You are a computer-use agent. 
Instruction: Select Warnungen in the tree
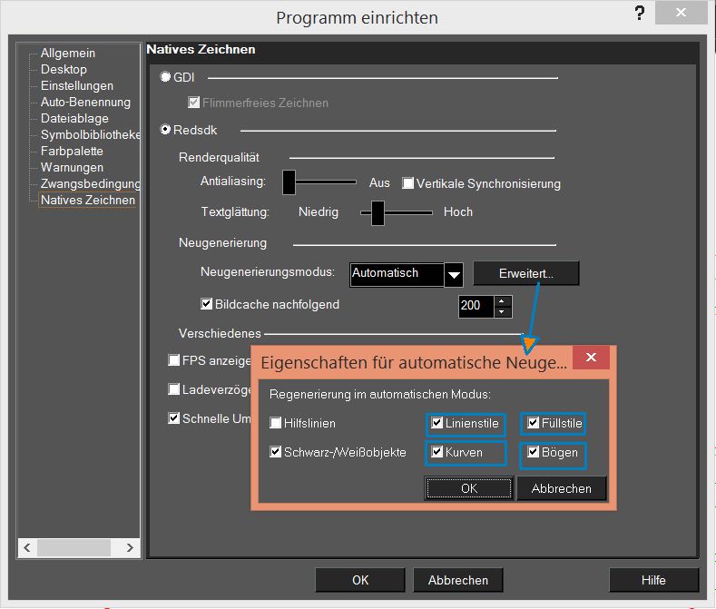(x=72, y=168)
